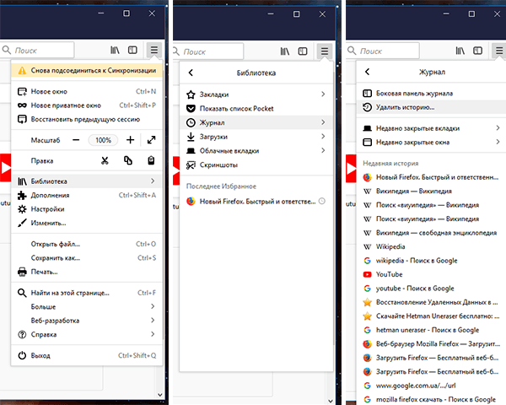Expand Закладки in Library panel
Image resolution: width=506 pixels, height=405 pixels.
tap(256, 94)
